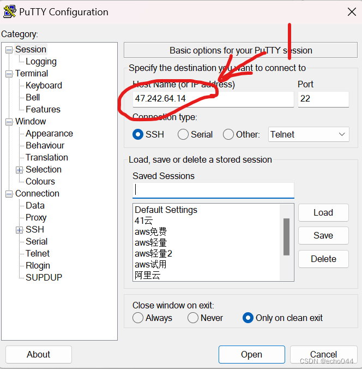Screen dimensions: 362x369
Task: Open the Telnet protocol dropdown
Action: 309,134
